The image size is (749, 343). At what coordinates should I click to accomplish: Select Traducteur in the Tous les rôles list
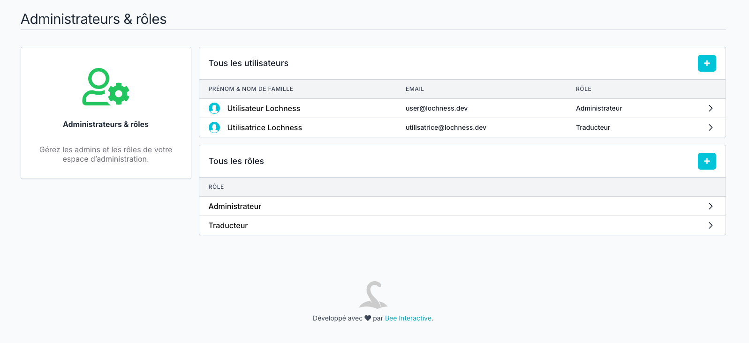point(228,225)
